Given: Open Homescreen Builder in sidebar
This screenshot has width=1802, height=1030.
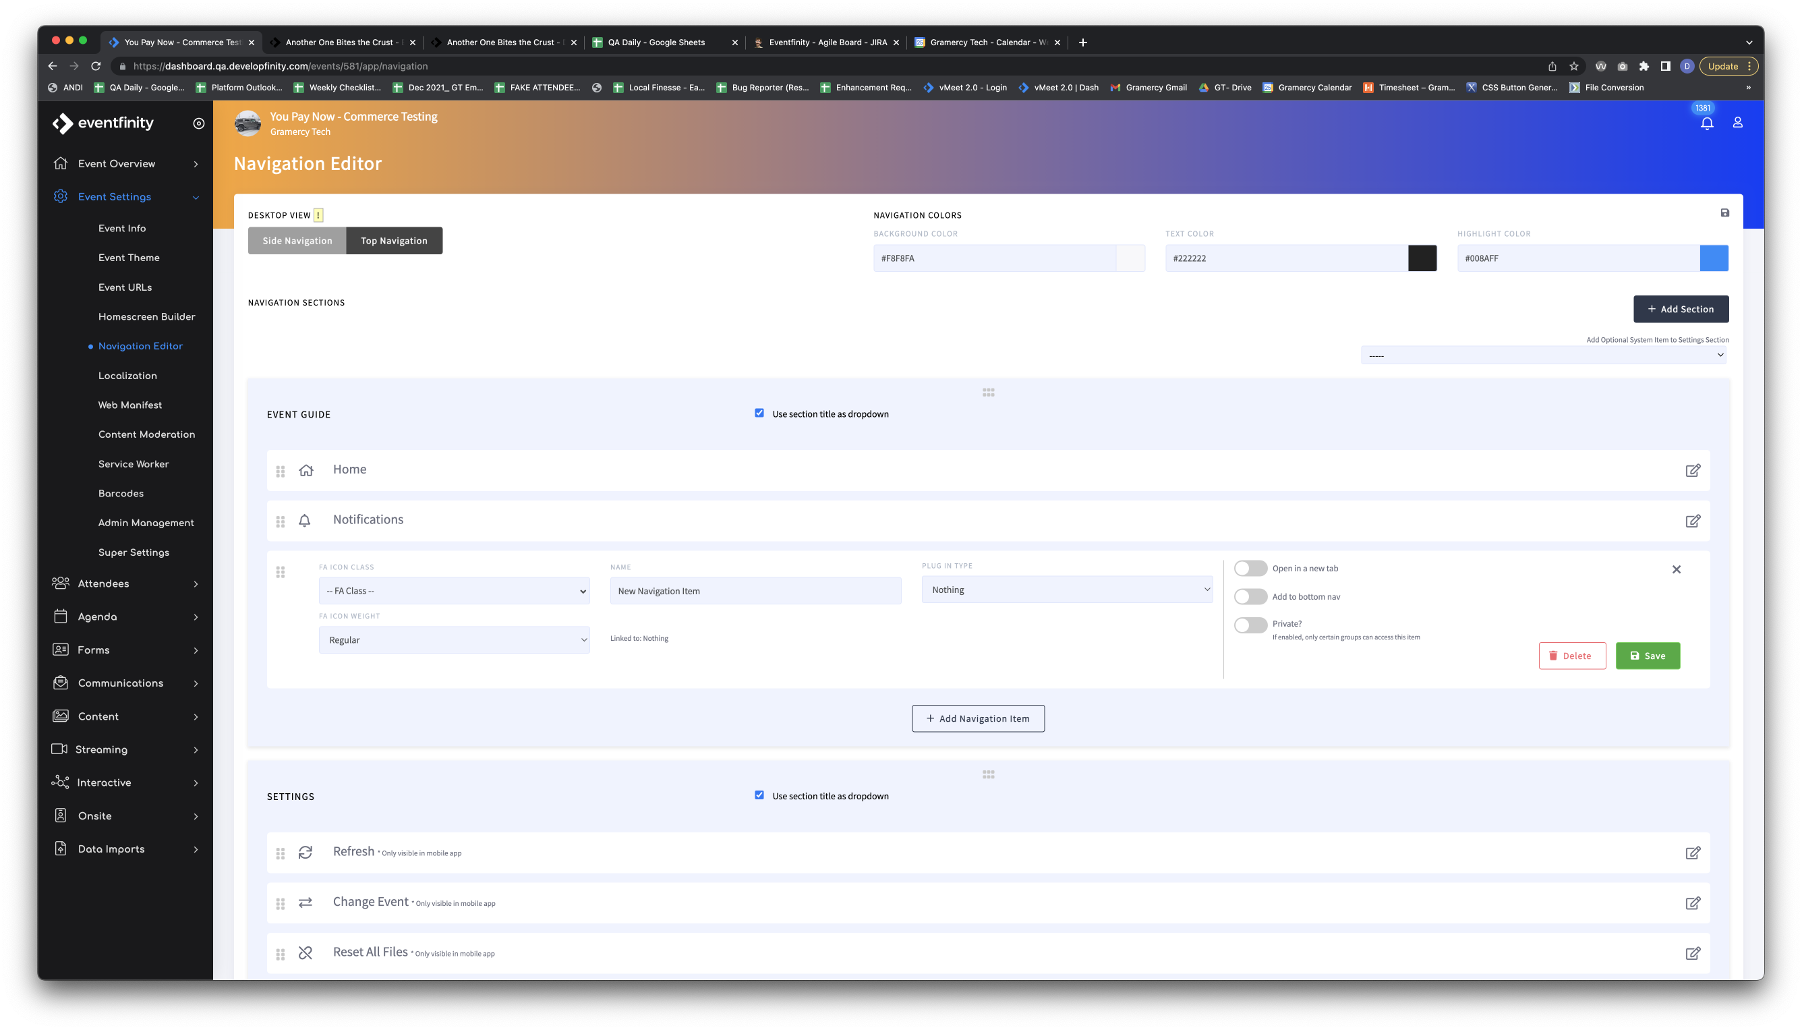Looking at the screenshot, I should pos(146,316).
